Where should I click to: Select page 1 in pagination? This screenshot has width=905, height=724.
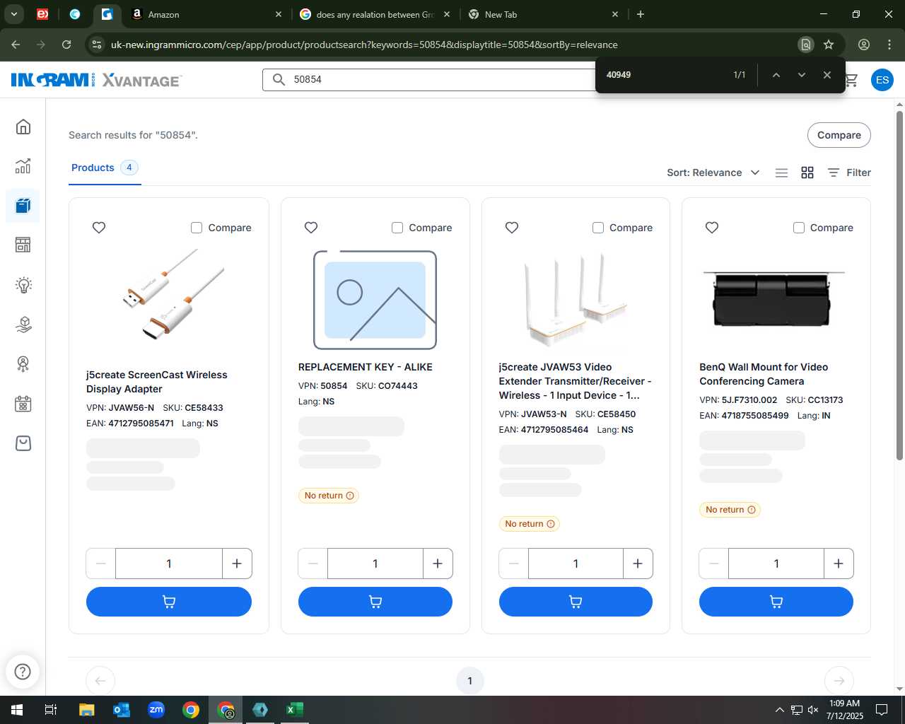coord(469,681)
